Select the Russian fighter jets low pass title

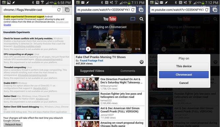pos(121,95)
